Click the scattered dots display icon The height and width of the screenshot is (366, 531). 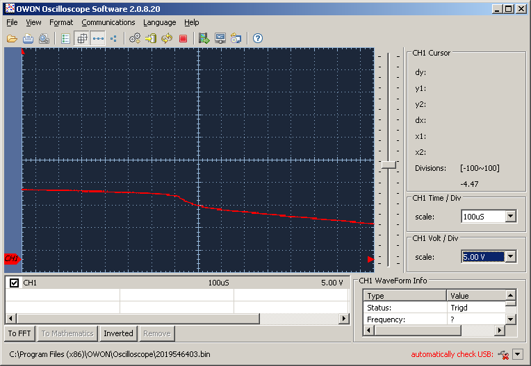(113, 39)
